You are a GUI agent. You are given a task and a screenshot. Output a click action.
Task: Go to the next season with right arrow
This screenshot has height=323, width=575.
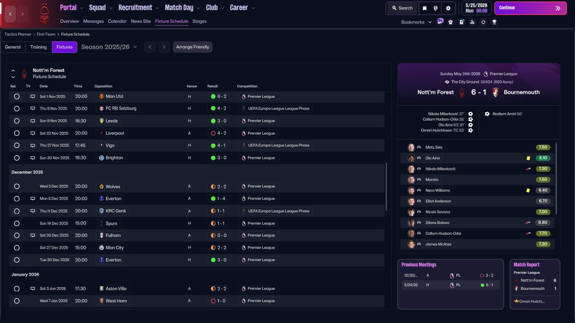(x=164, y=47)
